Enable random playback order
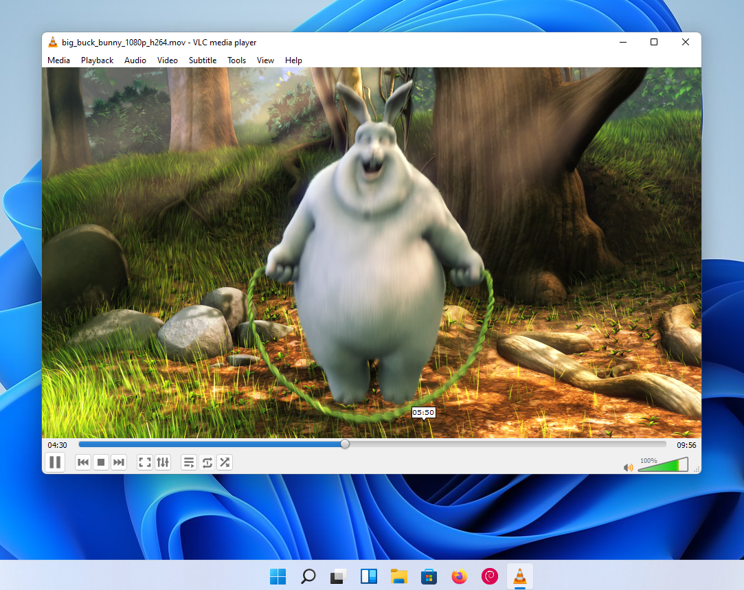 tap(224, 462)
